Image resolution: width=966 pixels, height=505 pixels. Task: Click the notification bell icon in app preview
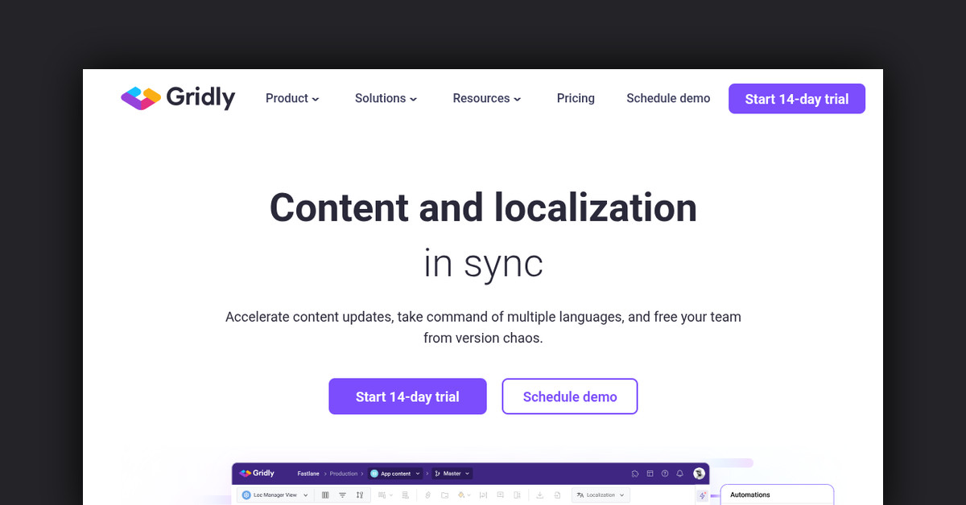(x=679, y=474)
